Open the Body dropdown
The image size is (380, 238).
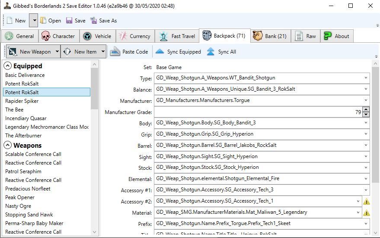(x=366, y=123)
